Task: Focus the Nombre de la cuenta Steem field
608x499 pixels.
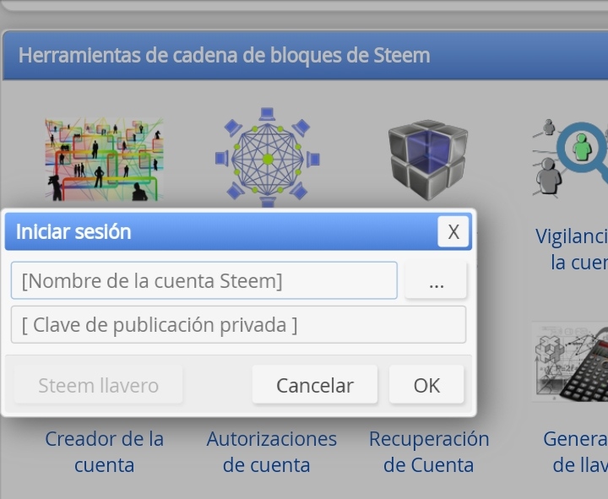Action: [204, 280]
